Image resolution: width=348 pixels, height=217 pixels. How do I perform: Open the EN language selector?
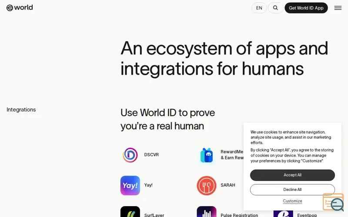click(x=259, y=8)
